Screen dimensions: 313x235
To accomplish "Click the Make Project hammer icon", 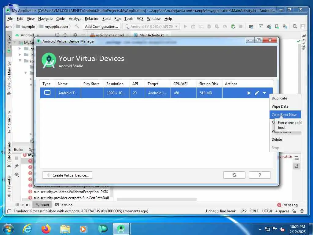I will [x=77, y=26].
